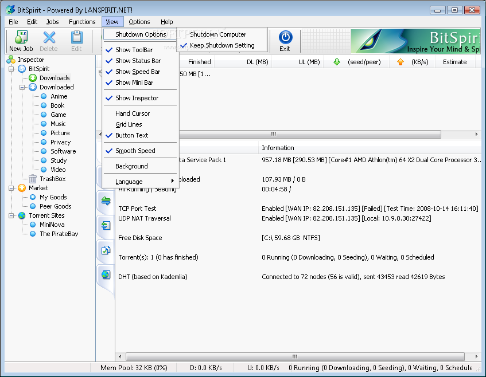Click the BitSpirit title bar app icon
The image size is (486, 377).
pyautogui.click(x=10, y=10)
